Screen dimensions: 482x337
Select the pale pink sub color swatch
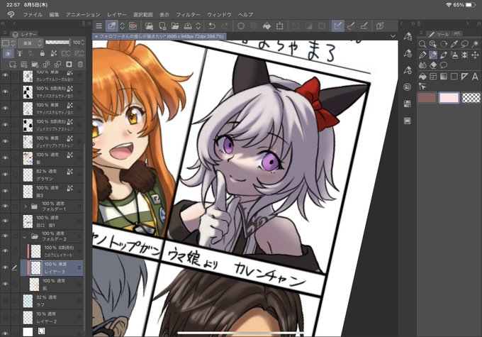click(449, 98)
